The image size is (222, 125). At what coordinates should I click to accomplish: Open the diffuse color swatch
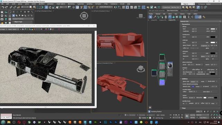click(213, 29)
